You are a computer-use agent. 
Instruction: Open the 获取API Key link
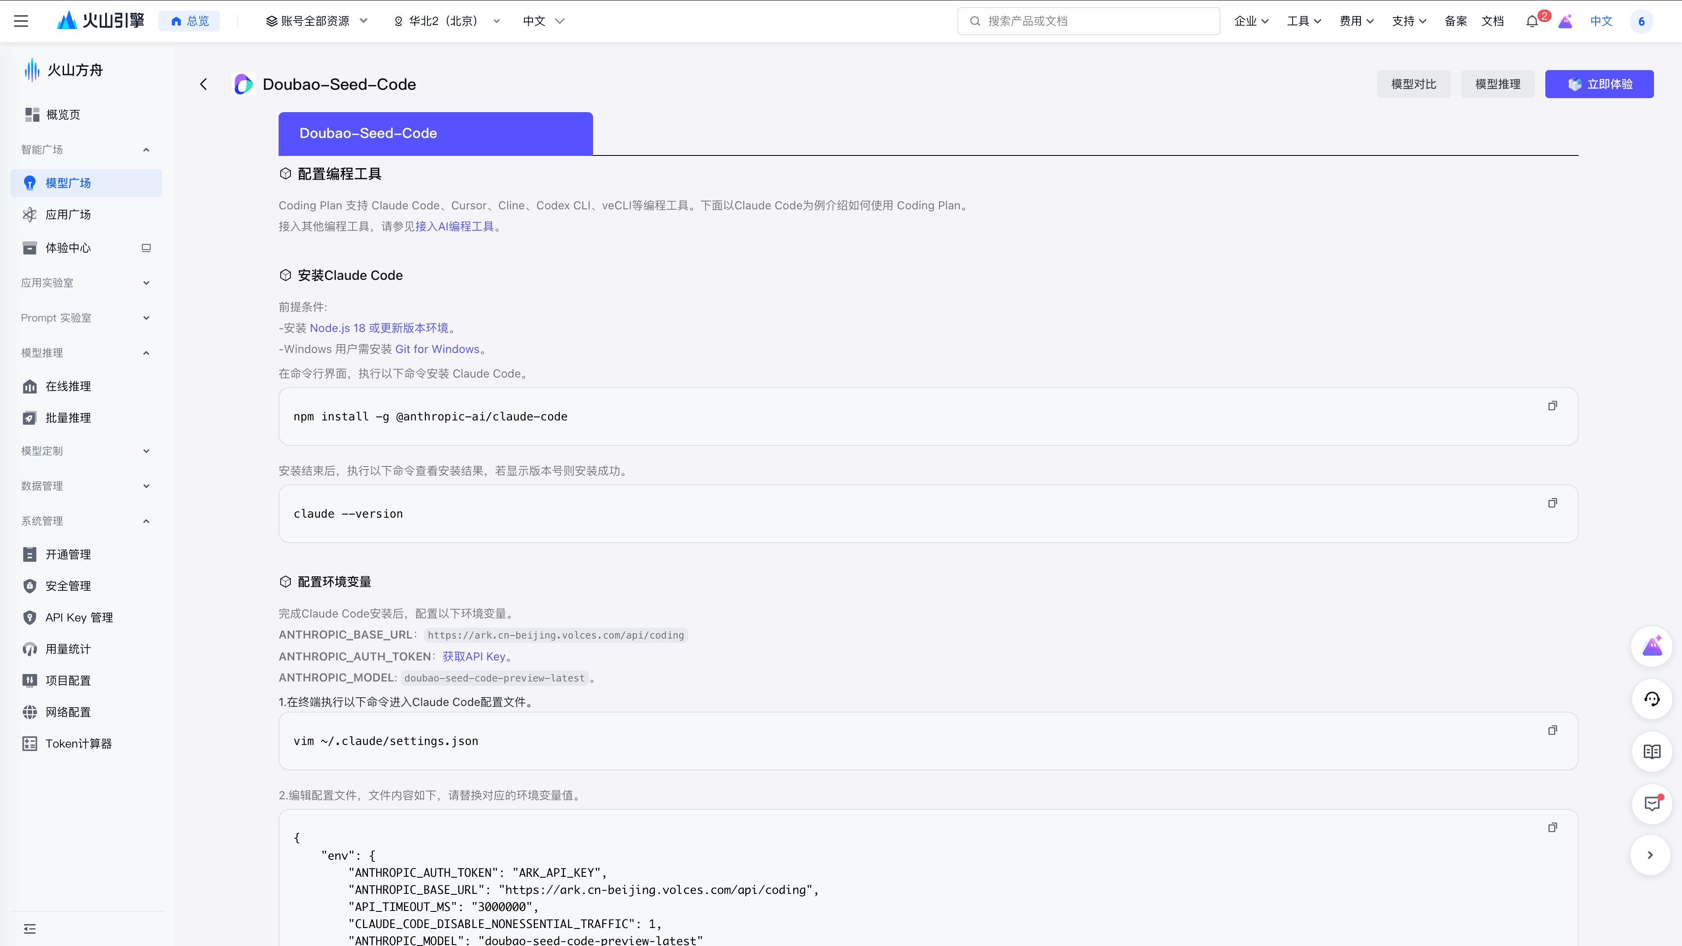[474, 656]
